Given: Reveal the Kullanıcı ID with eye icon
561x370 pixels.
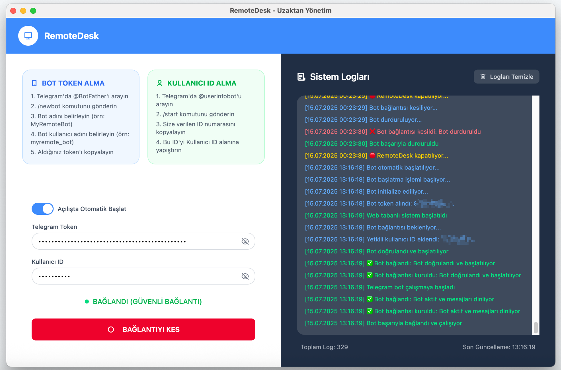Looking at the screenshot, I should tap(245, 276).
